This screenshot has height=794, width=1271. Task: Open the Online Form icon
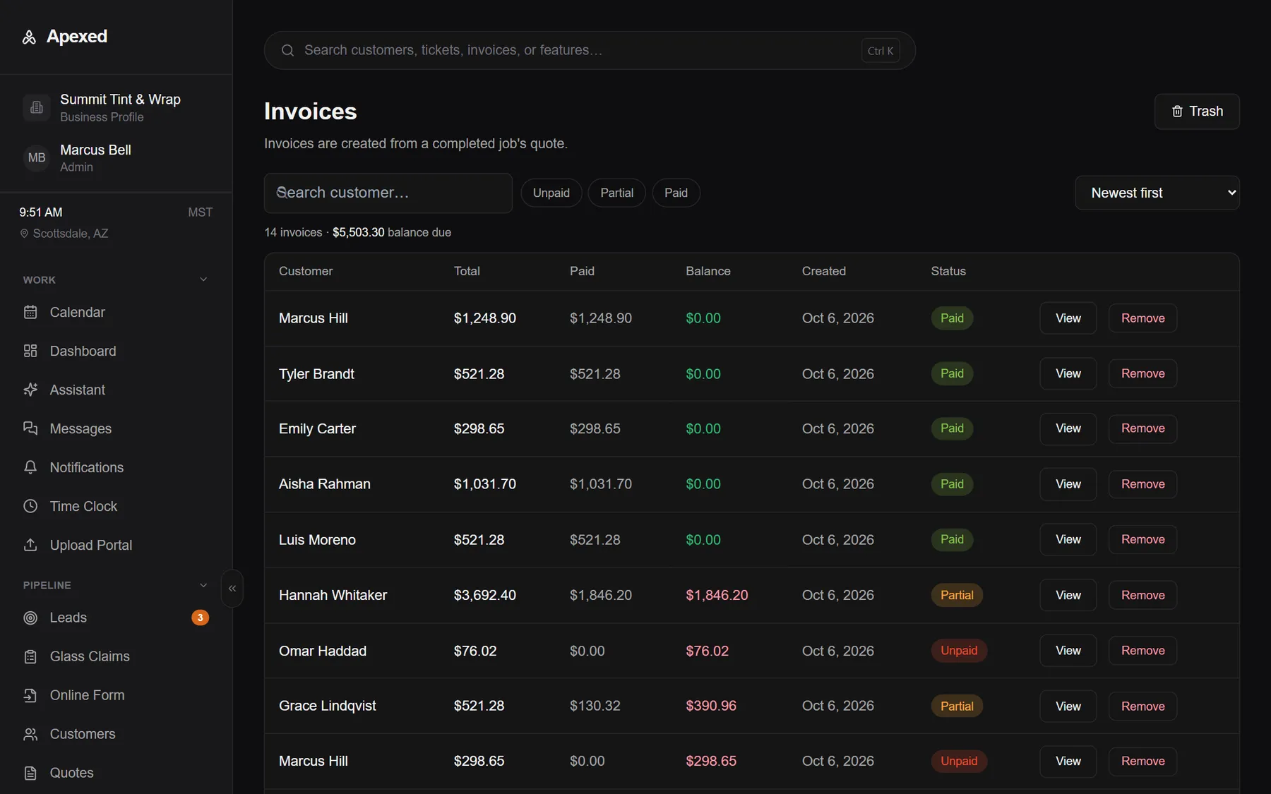pos(30,695)
